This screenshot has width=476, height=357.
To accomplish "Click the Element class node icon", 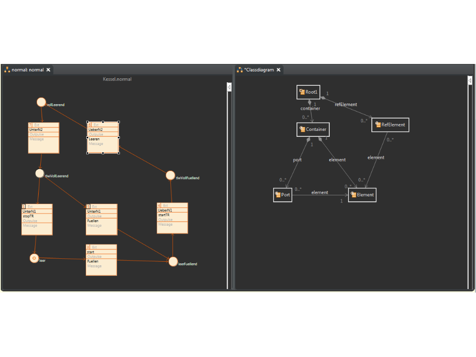I will pyautogui.click(x=353, y=195).
